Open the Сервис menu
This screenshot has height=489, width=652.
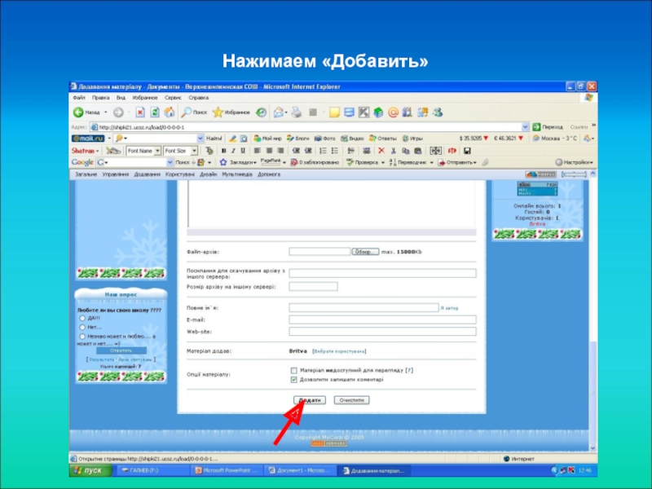pyautogui.click(x=173, y=98)
